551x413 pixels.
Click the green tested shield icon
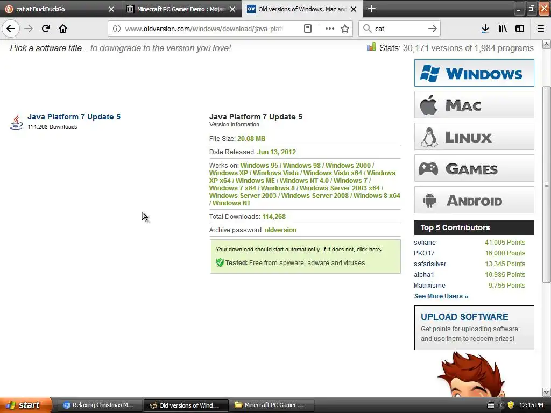(220, 262)
